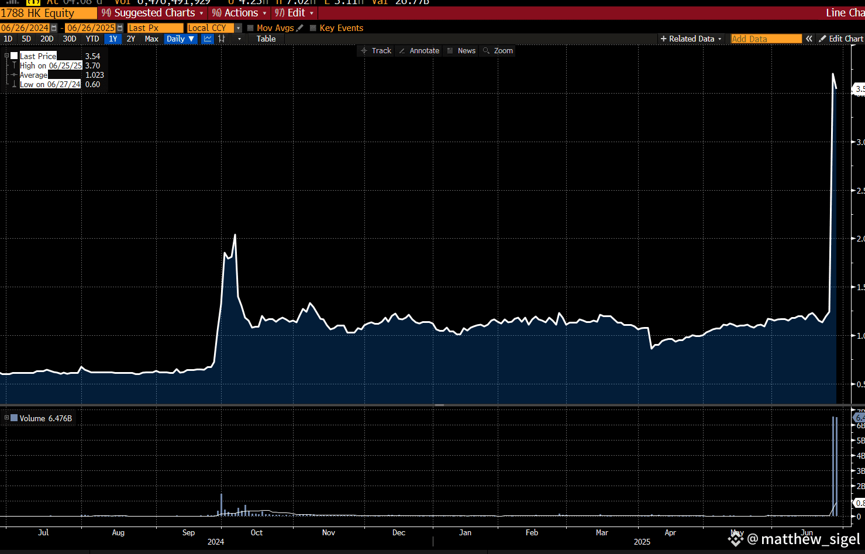Open the Actions menu

(x=239, y=13)
